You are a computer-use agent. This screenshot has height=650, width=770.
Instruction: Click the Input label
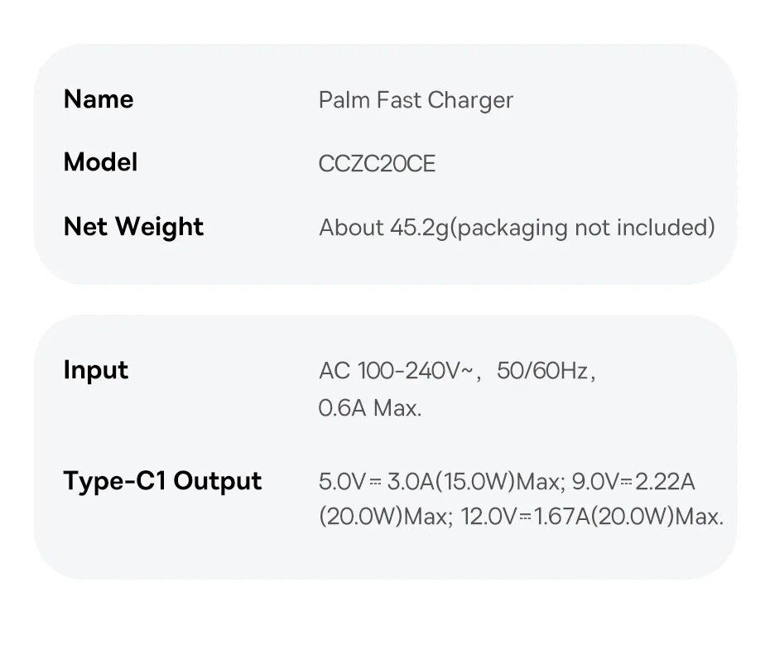(95, 370)
